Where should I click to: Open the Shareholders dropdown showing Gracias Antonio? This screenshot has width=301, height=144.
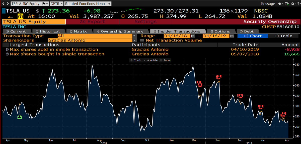click(x=92, y=40)
